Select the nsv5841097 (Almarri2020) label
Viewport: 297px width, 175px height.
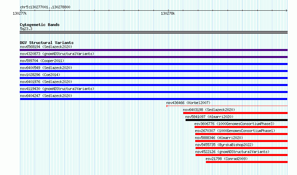tap(209, 117)
